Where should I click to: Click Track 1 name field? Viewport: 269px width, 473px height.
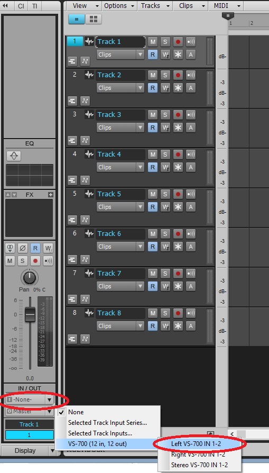(120, 42)
